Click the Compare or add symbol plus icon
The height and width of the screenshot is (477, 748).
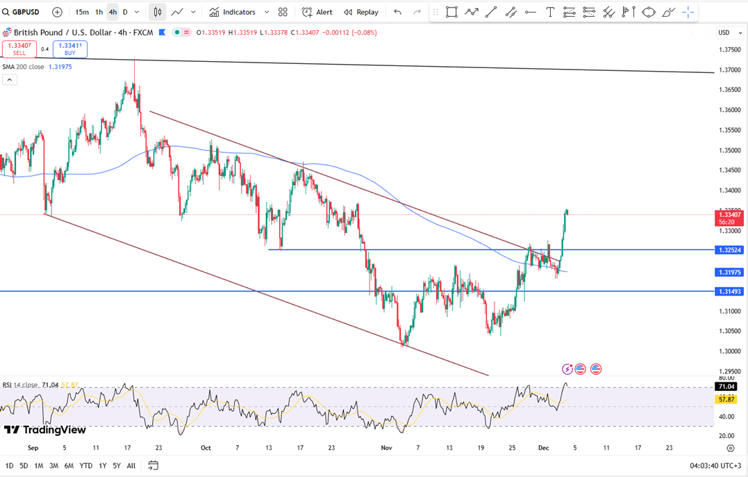pyautogui.click(x=57, y=12)
